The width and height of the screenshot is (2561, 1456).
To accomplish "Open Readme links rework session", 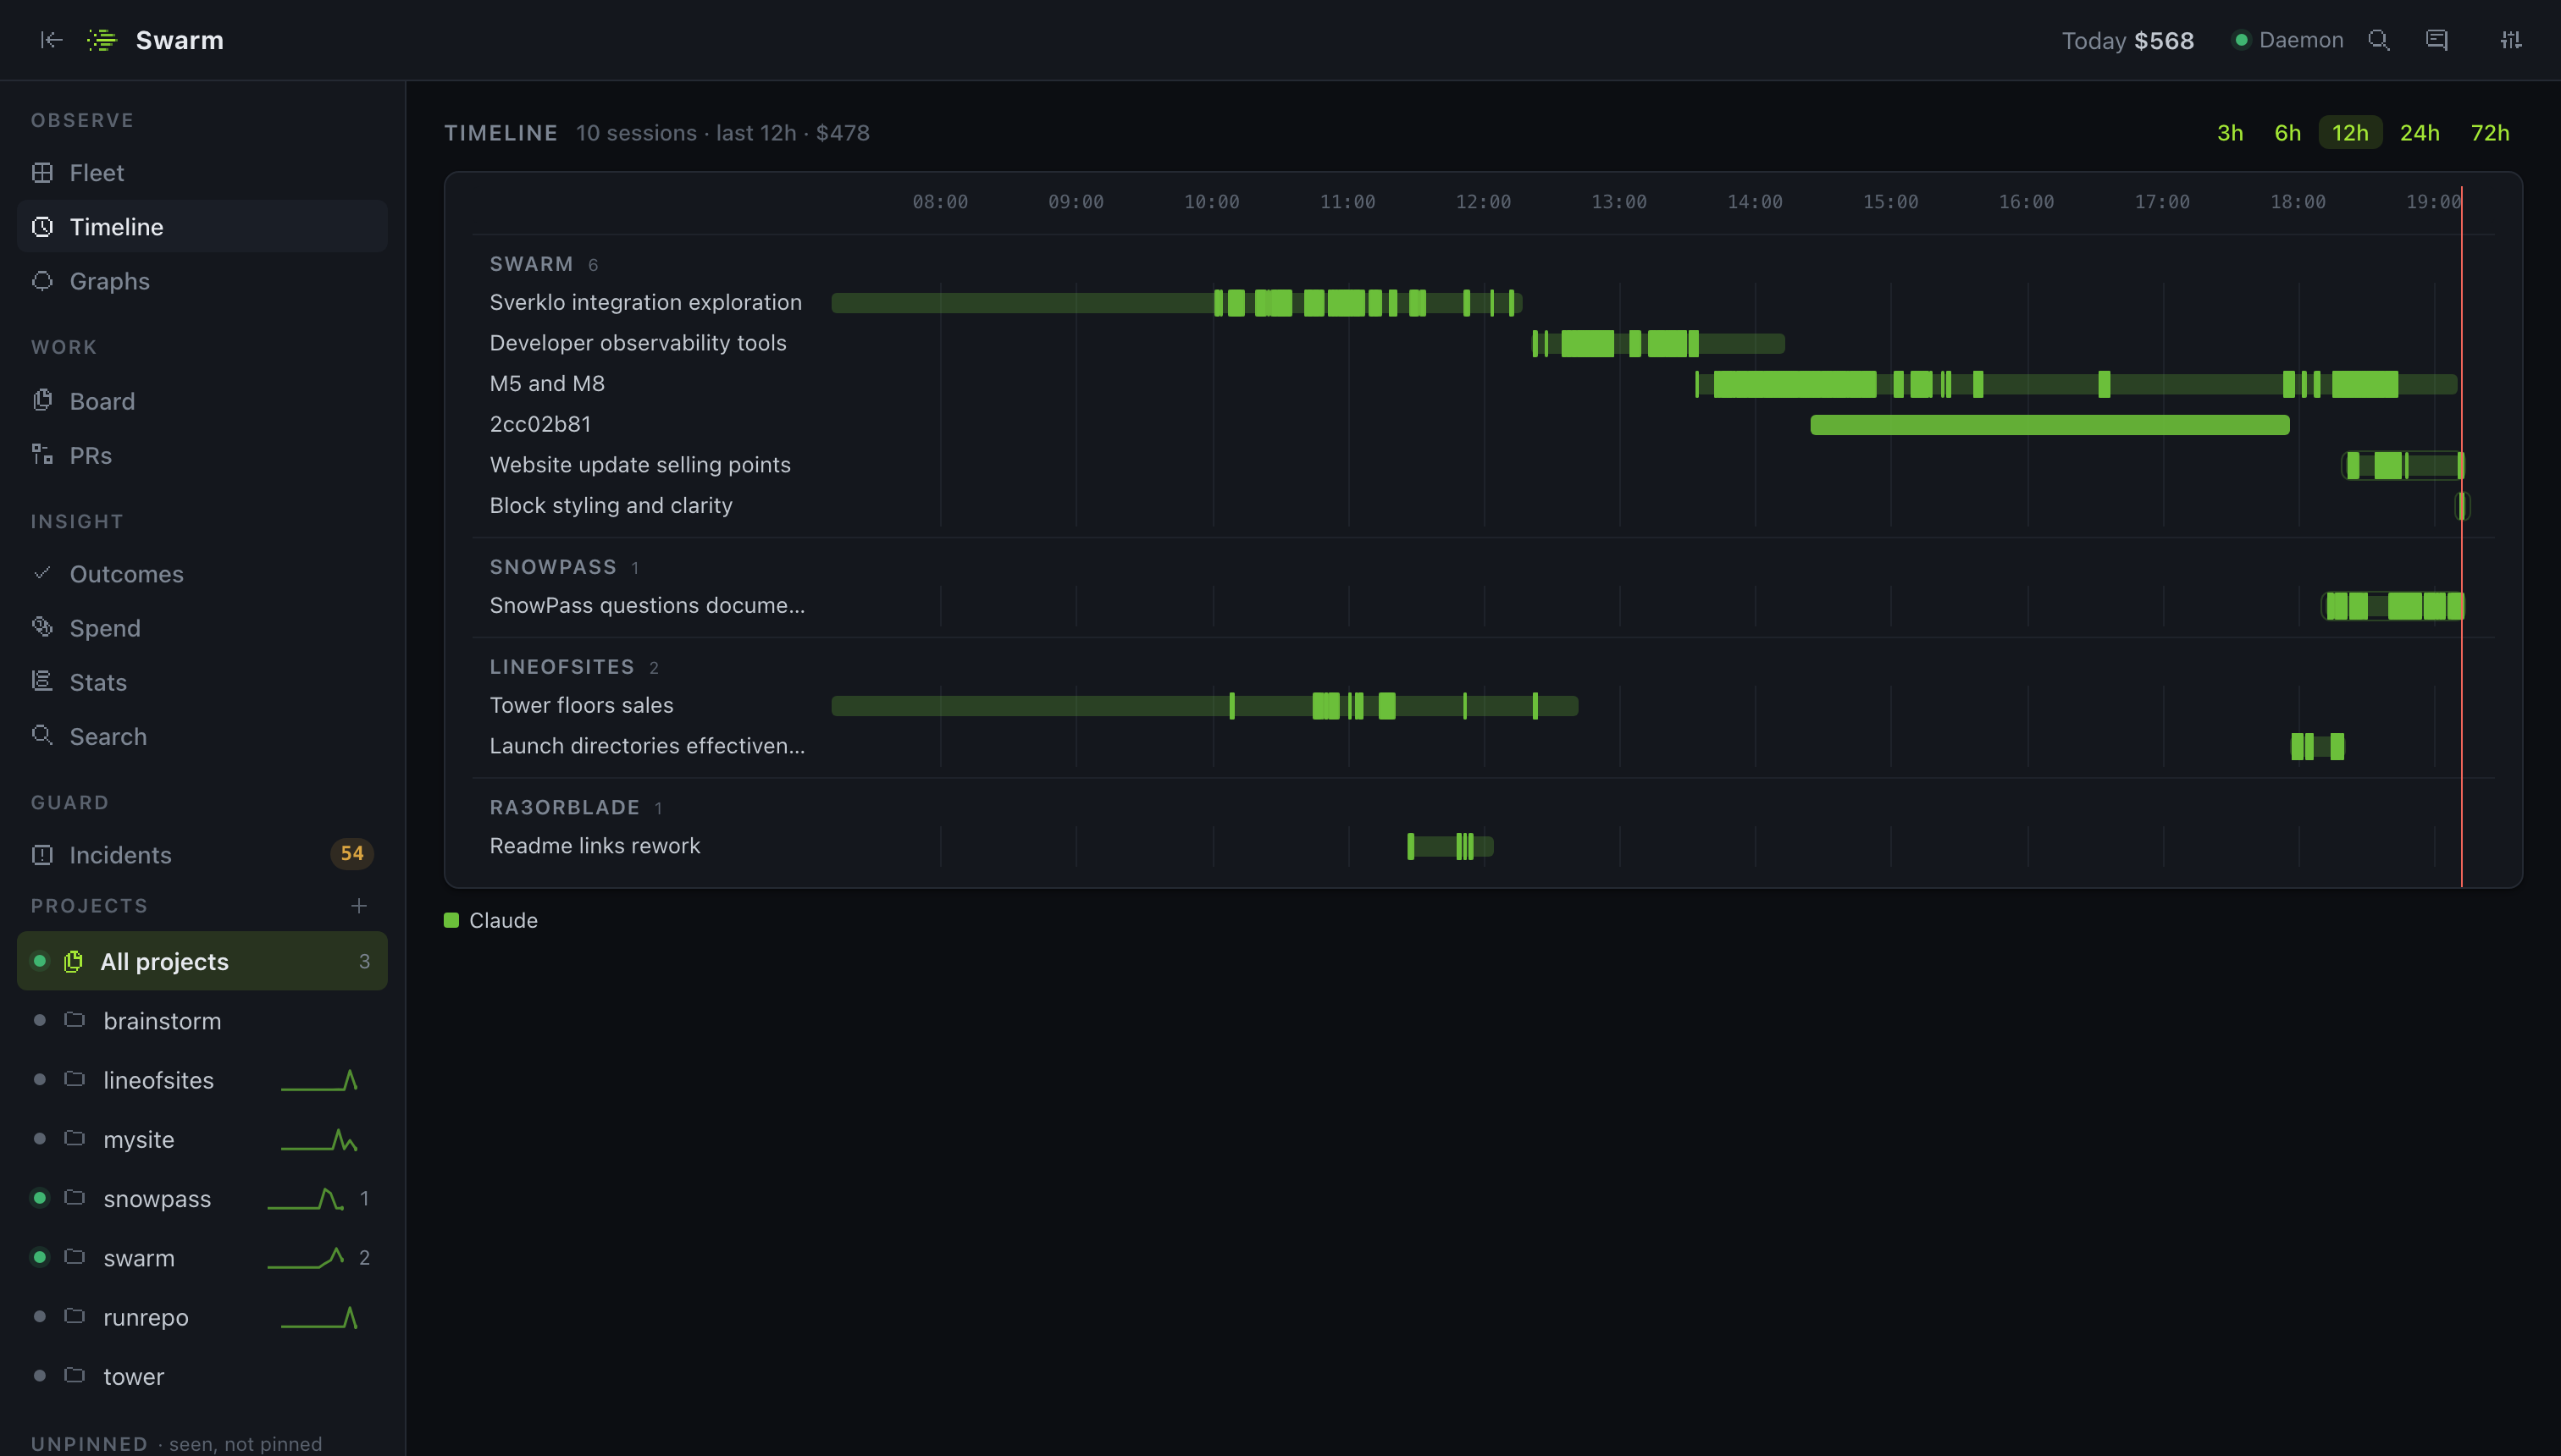I will point(595,846).
